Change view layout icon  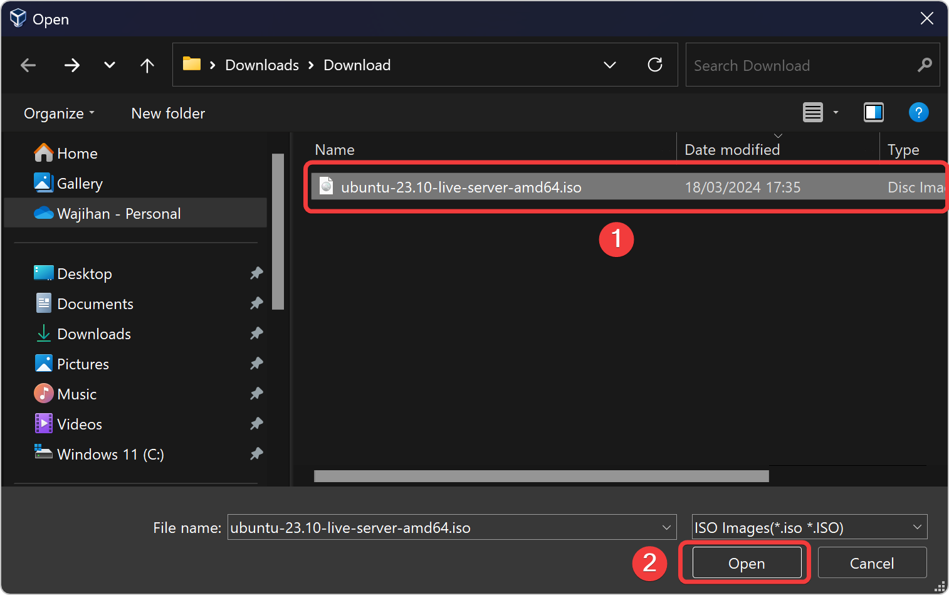pyautogui.click(x=813, y=113)
